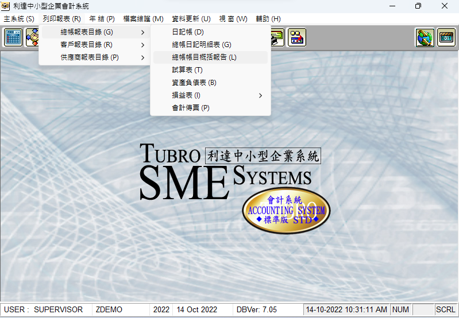The image size is (459, 318).
Task: Click the year 2022 status bar cell
Action: tap(161, 309)
